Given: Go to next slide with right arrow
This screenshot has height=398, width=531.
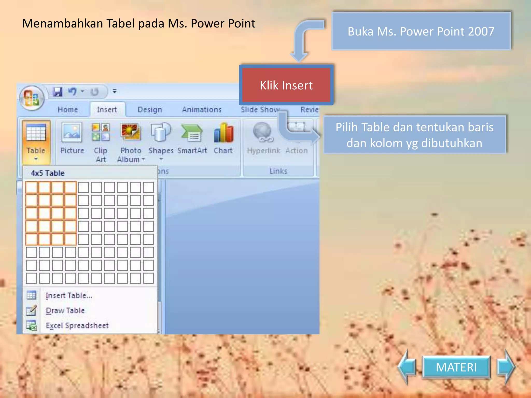Looking at the screenshot, I should pos(506,367).
